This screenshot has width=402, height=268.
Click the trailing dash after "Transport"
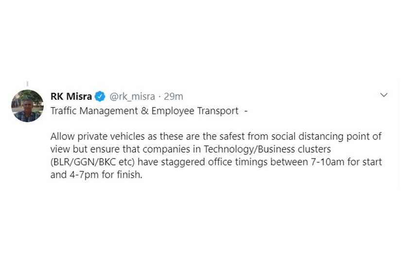pyautogui.click(x=245, y=111)
